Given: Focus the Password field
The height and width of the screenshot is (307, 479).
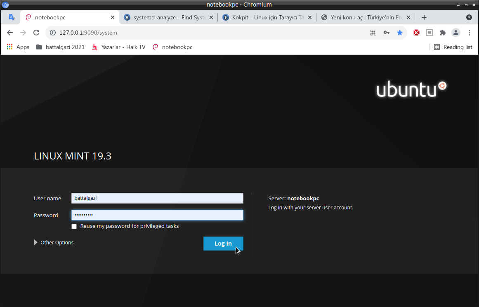Looking at the screenshot, I should pyautogui.click(x=157, y=215).
